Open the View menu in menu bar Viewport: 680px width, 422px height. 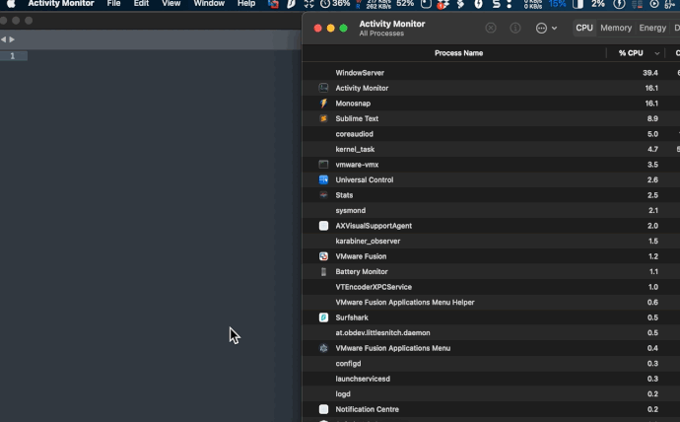[x=171, y=4]
